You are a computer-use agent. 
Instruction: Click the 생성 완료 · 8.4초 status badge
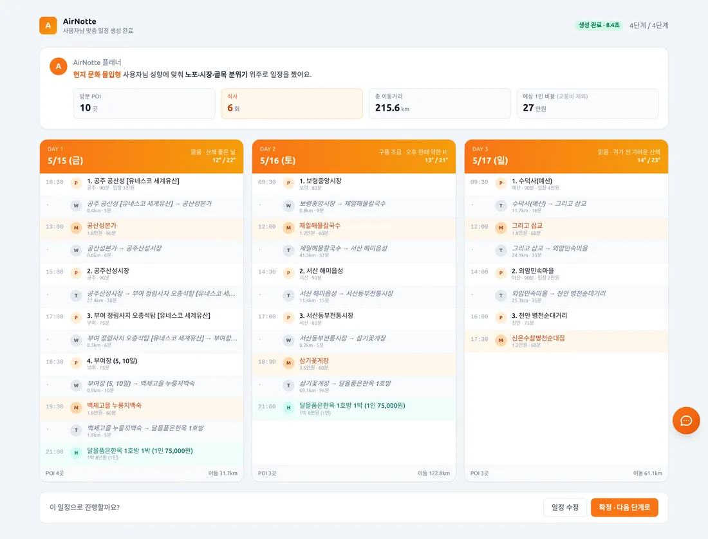(599, 25)
